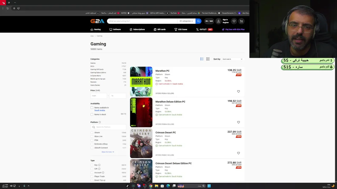
Task: Open the wishlist heart icon in header
Action: point(234,21)
